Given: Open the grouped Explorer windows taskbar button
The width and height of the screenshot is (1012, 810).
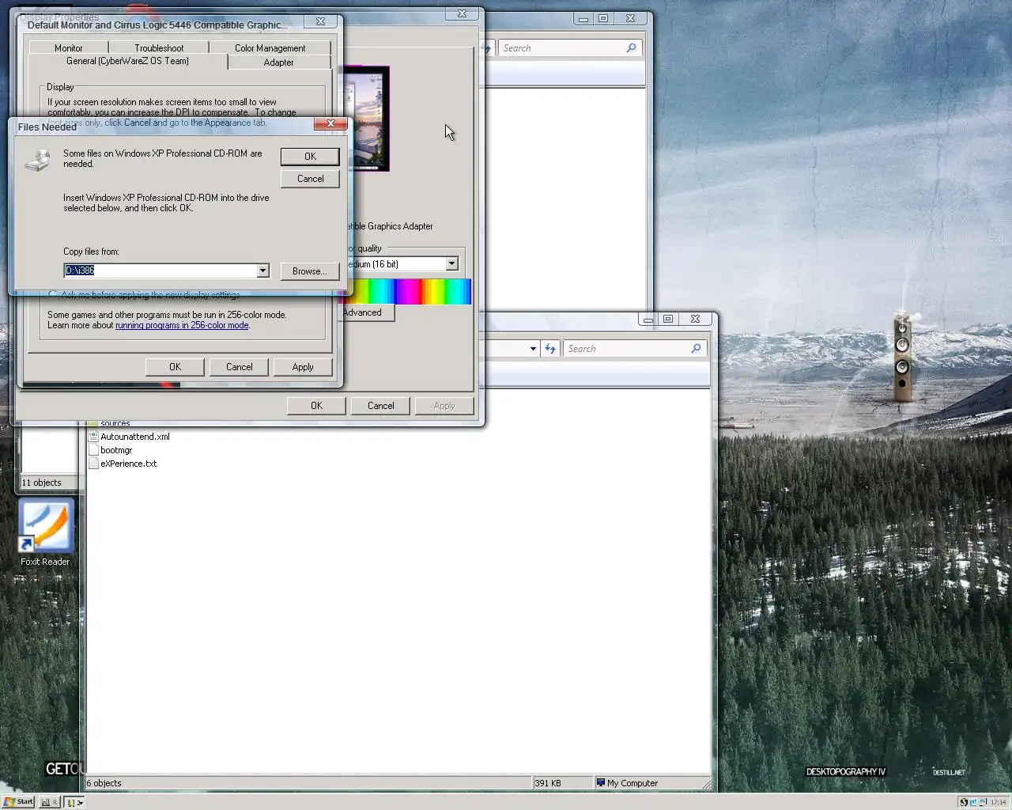Looking at the screenshot, I should pyautogui.click(x=74, y=802).
